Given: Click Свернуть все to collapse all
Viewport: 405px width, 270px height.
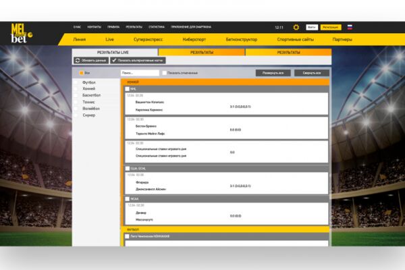Looking at the screenshot, I should point(312,73).
